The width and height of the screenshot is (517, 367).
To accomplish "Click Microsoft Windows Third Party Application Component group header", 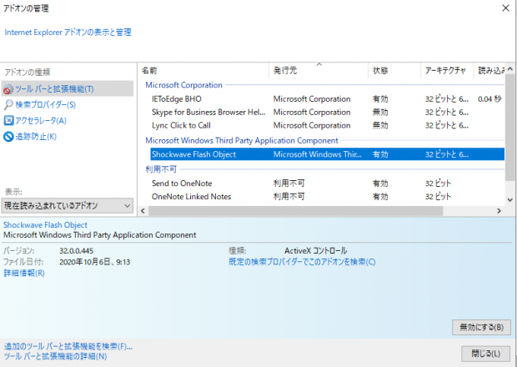I will [x=242, y=140].
